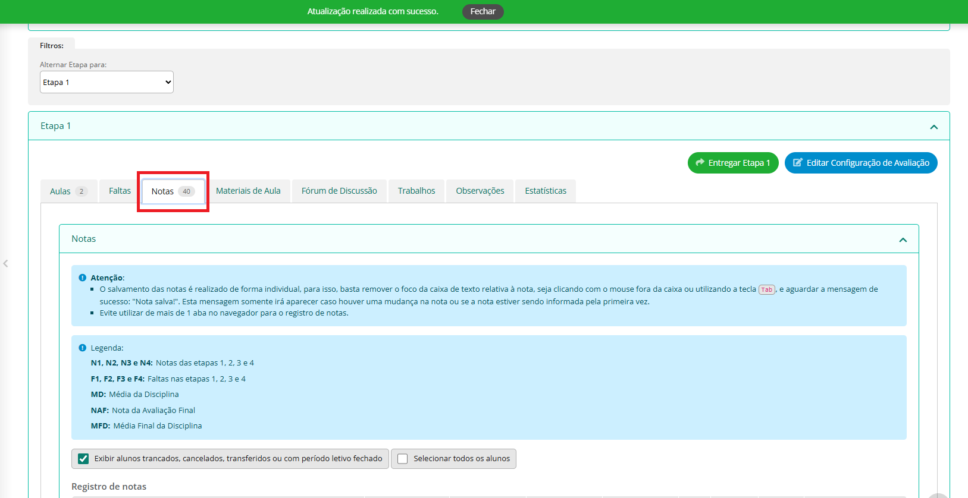The width and height of the screenshot is (968, 498).
Task: Open the Trabalhos tab
Action: pos(416,191)
